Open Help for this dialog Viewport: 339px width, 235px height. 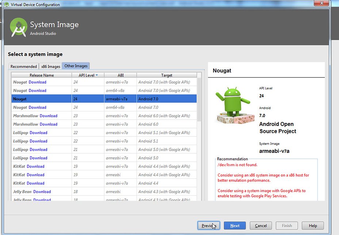tap(313, 226)
